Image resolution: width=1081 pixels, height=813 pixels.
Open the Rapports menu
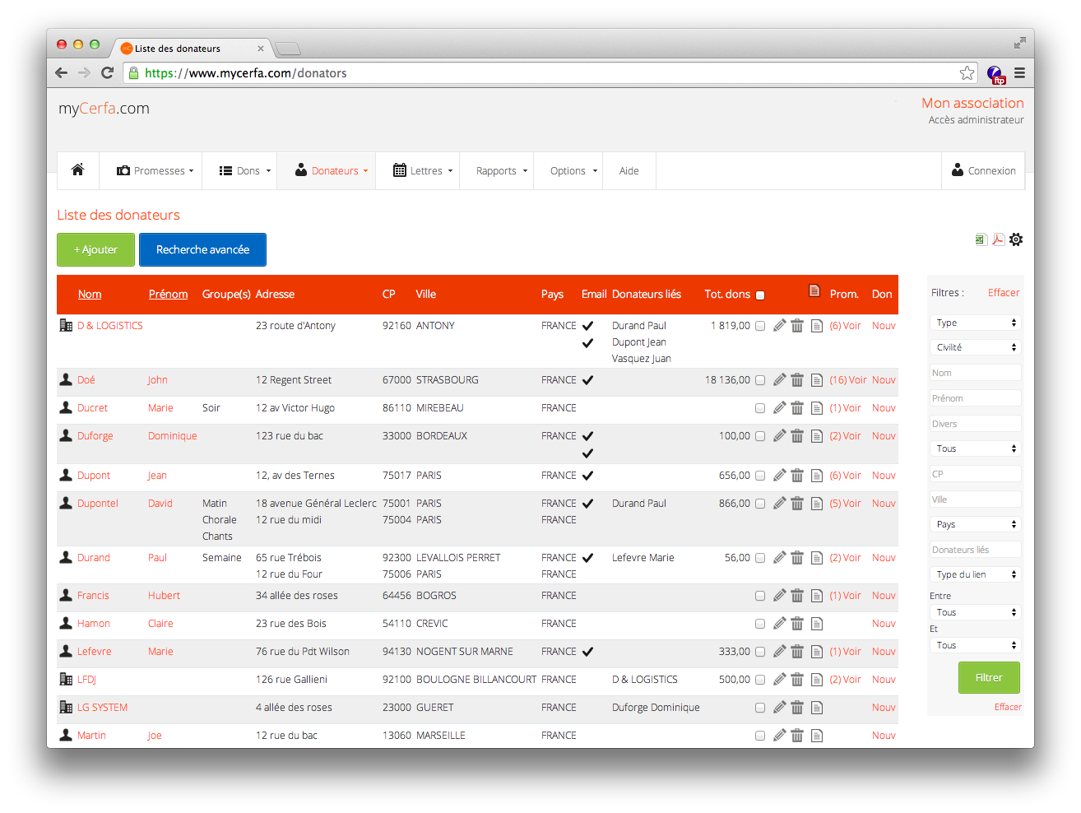[x=501, y=171]
